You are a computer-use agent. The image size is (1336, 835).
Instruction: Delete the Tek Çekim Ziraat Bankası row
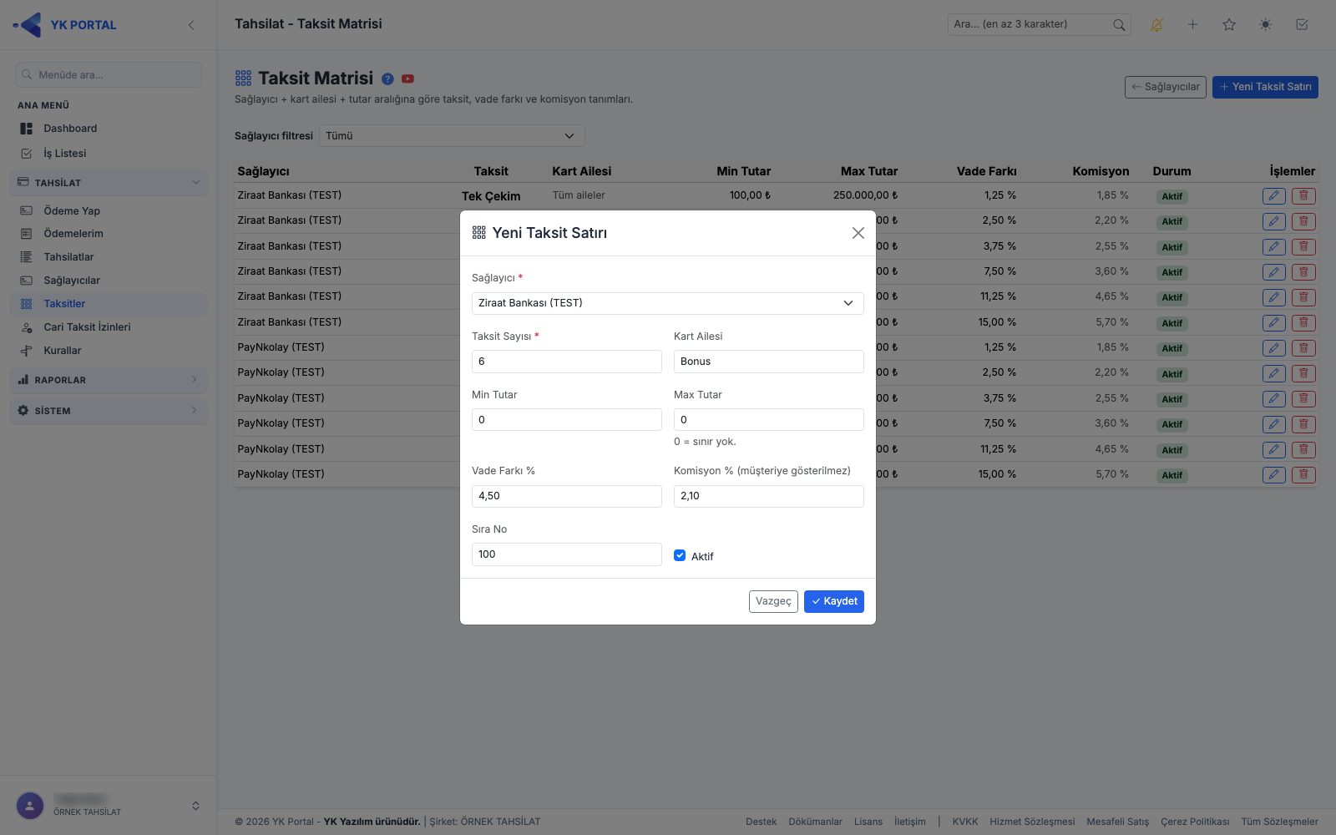coord(1303,196)
